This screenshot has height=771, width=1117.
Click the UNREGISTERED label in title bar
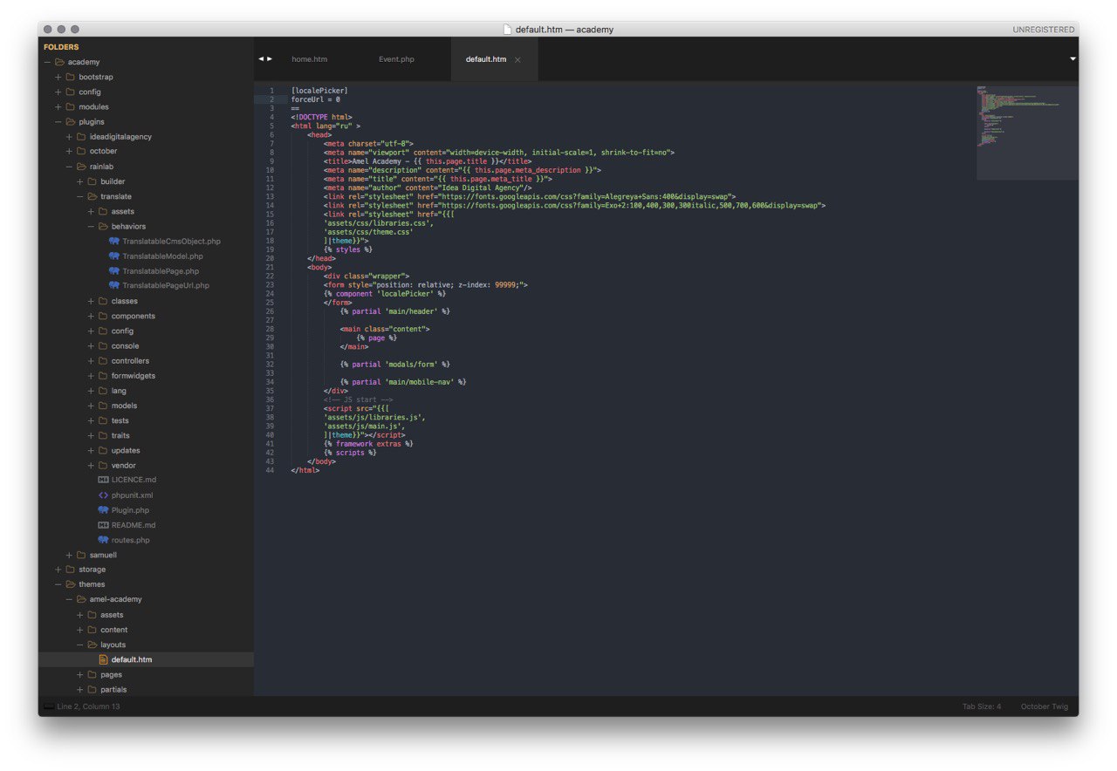click(1044, 30)
